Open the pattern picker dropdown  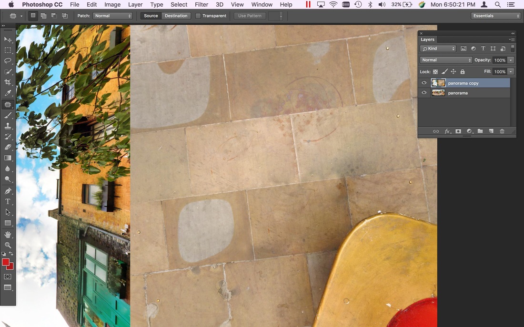tap(281, 16)
